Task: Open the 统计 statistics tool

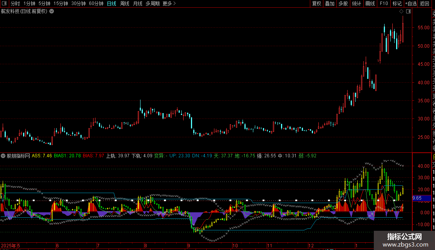Action: tap(356, 3)
